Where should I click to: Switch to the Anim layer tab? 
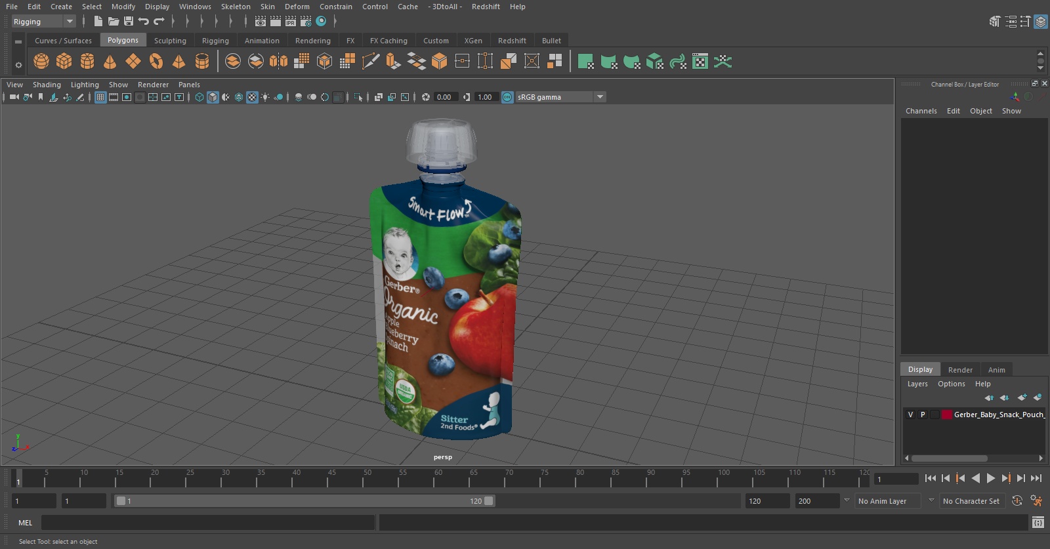point(996,370)
